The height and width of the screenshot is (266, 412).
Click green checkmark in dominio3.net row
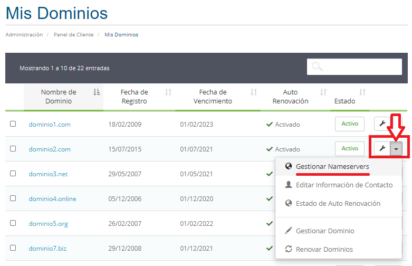point(270,174)
